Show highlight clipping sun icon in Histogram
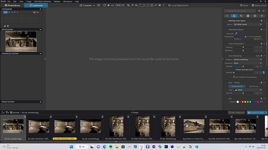This screenshot has height=150, width=268. (8, 26)
